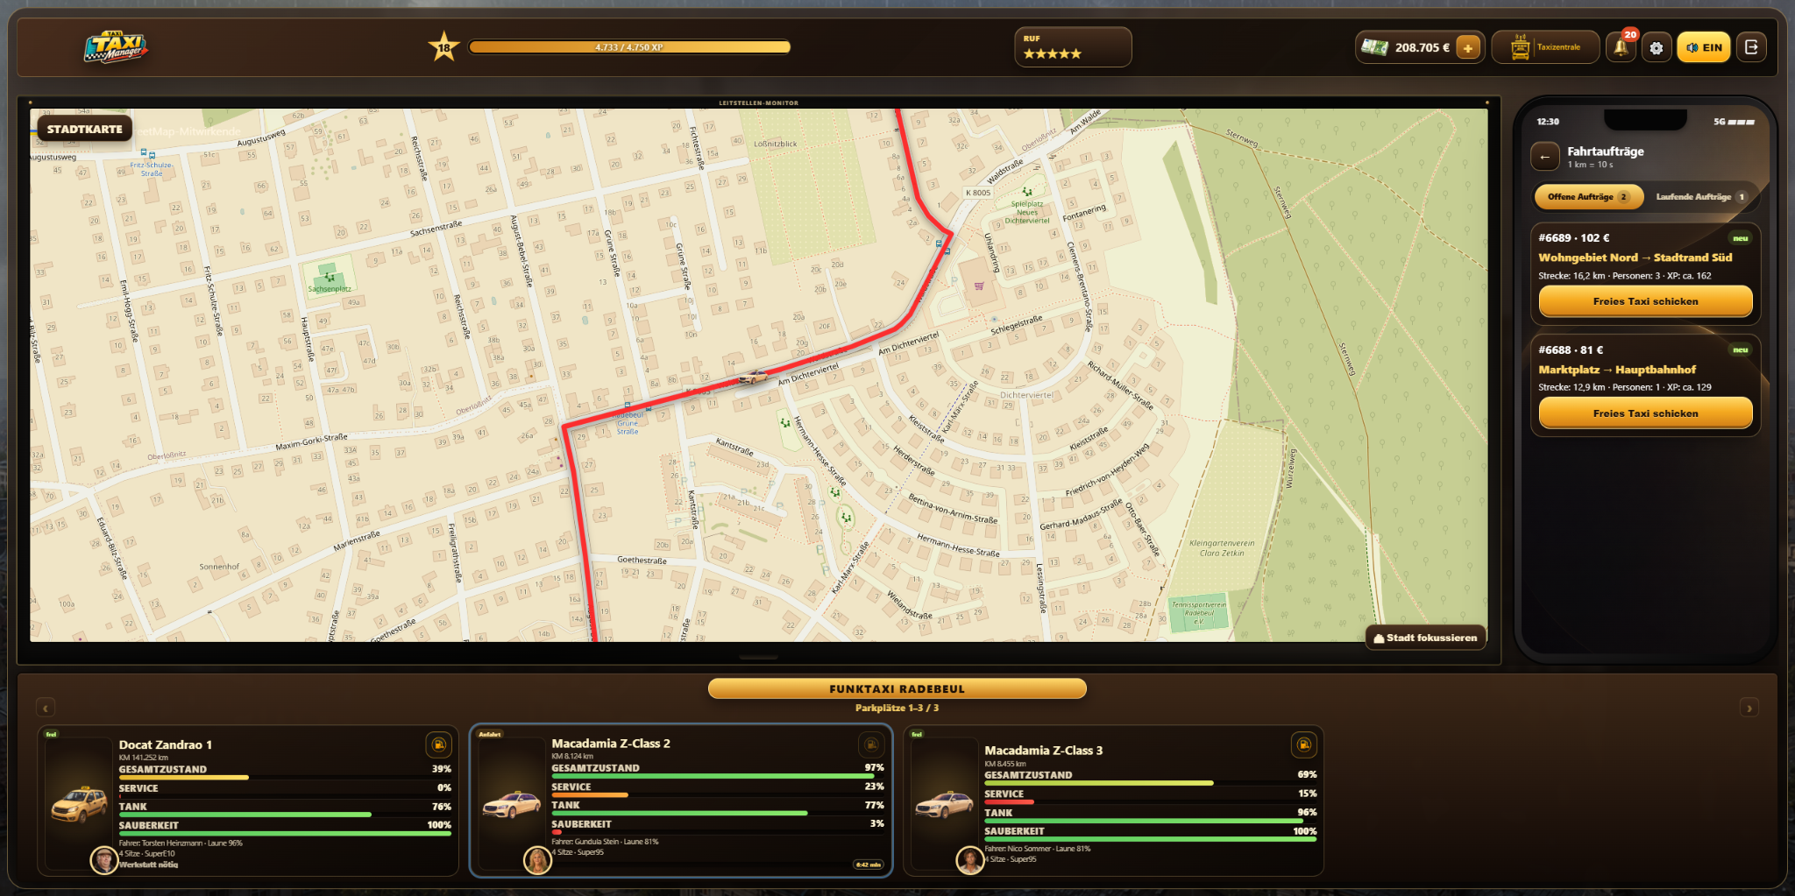Click the FUNKTAXI RADEBEUL header bar
Screen dimensions: 1795x896
click(x=897, y=688)
